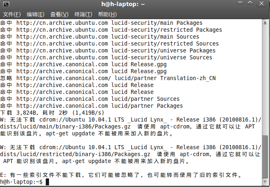The width and height of the screenshot is (270, 187).
Task: Open the 终端(T) menu
Action: click(83, 14)
